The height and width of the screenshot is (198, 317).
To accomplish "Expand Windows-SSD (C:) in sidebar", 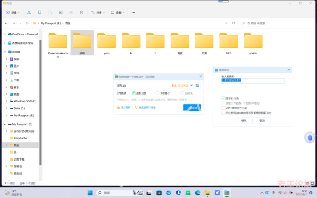I will click(x=7, y=101).
